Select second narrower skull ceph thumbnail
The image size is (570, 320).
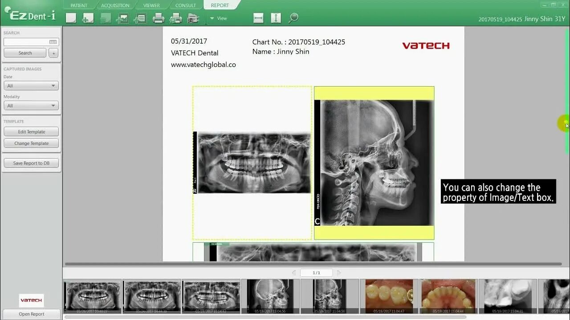coord(330,296)
